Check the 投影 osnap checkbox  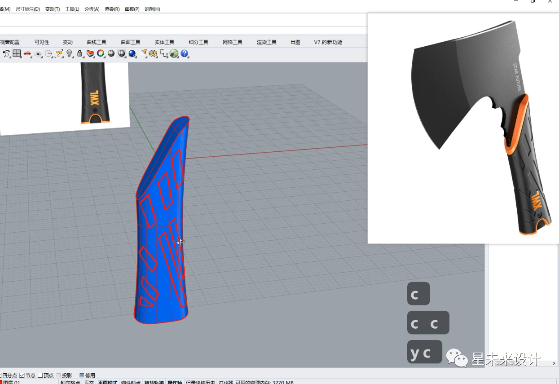(x=59, y=375)
